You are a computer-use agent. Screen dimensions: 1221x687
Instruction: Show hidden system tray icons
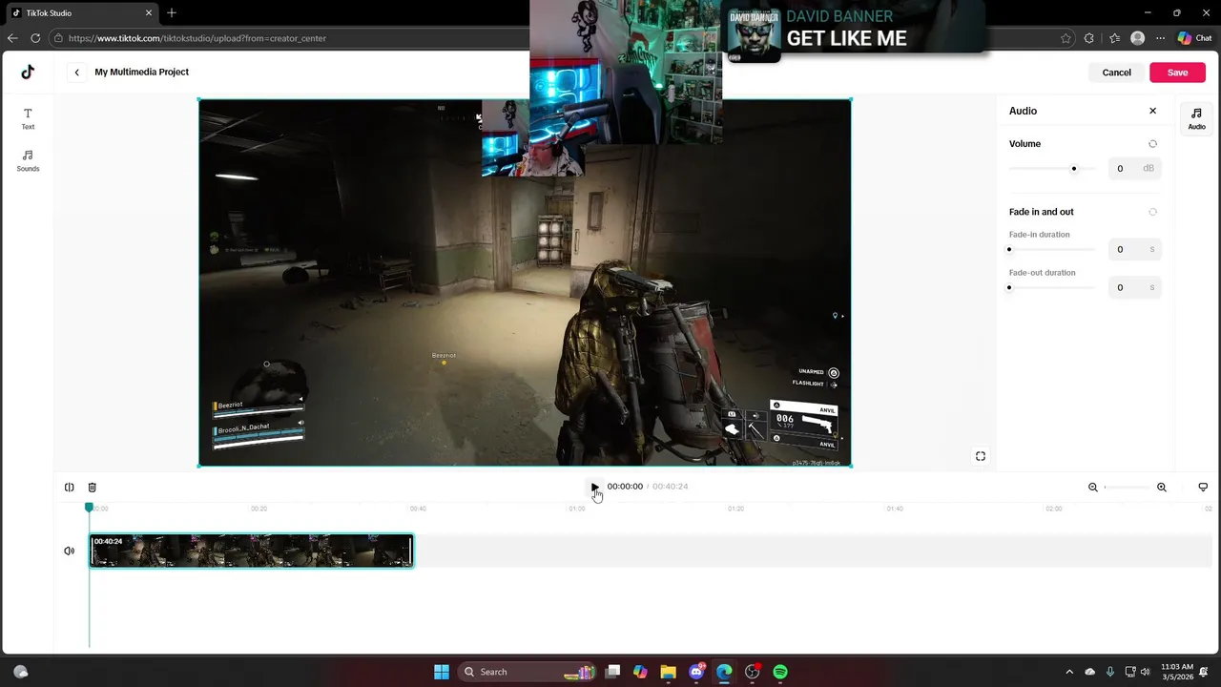tap(1069, 672)
